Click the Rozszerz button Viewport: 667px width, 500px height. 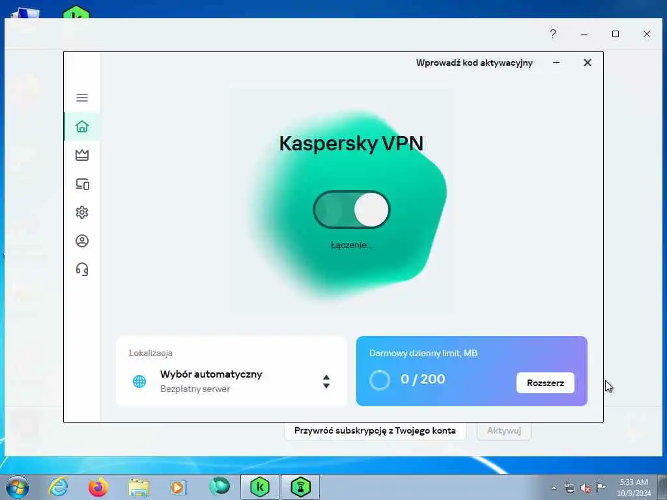click(x=545, y=383)
